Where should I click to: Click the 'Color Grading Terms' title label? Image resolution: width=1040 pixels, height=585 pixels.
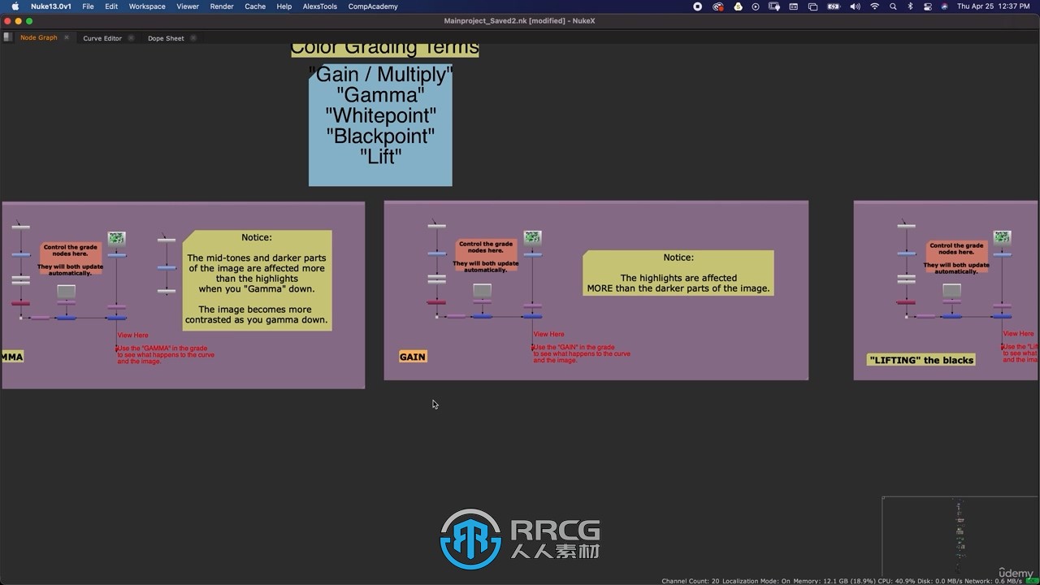(385, 49)
